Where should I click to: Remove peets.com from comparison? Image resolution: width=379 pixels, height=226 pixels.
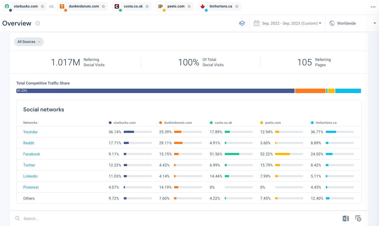click(189, 6)
